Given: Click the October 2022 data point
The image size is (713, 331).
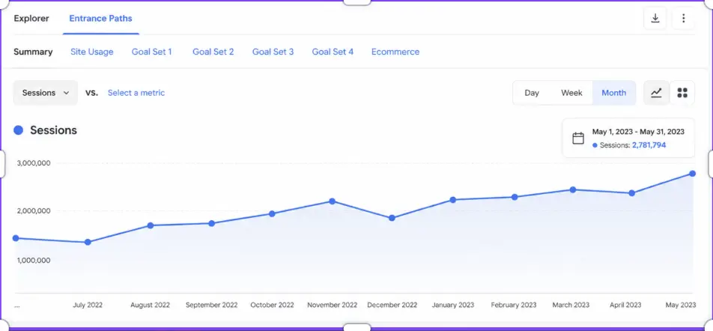Looking at the screenshot, I should (x=272, y=213).
